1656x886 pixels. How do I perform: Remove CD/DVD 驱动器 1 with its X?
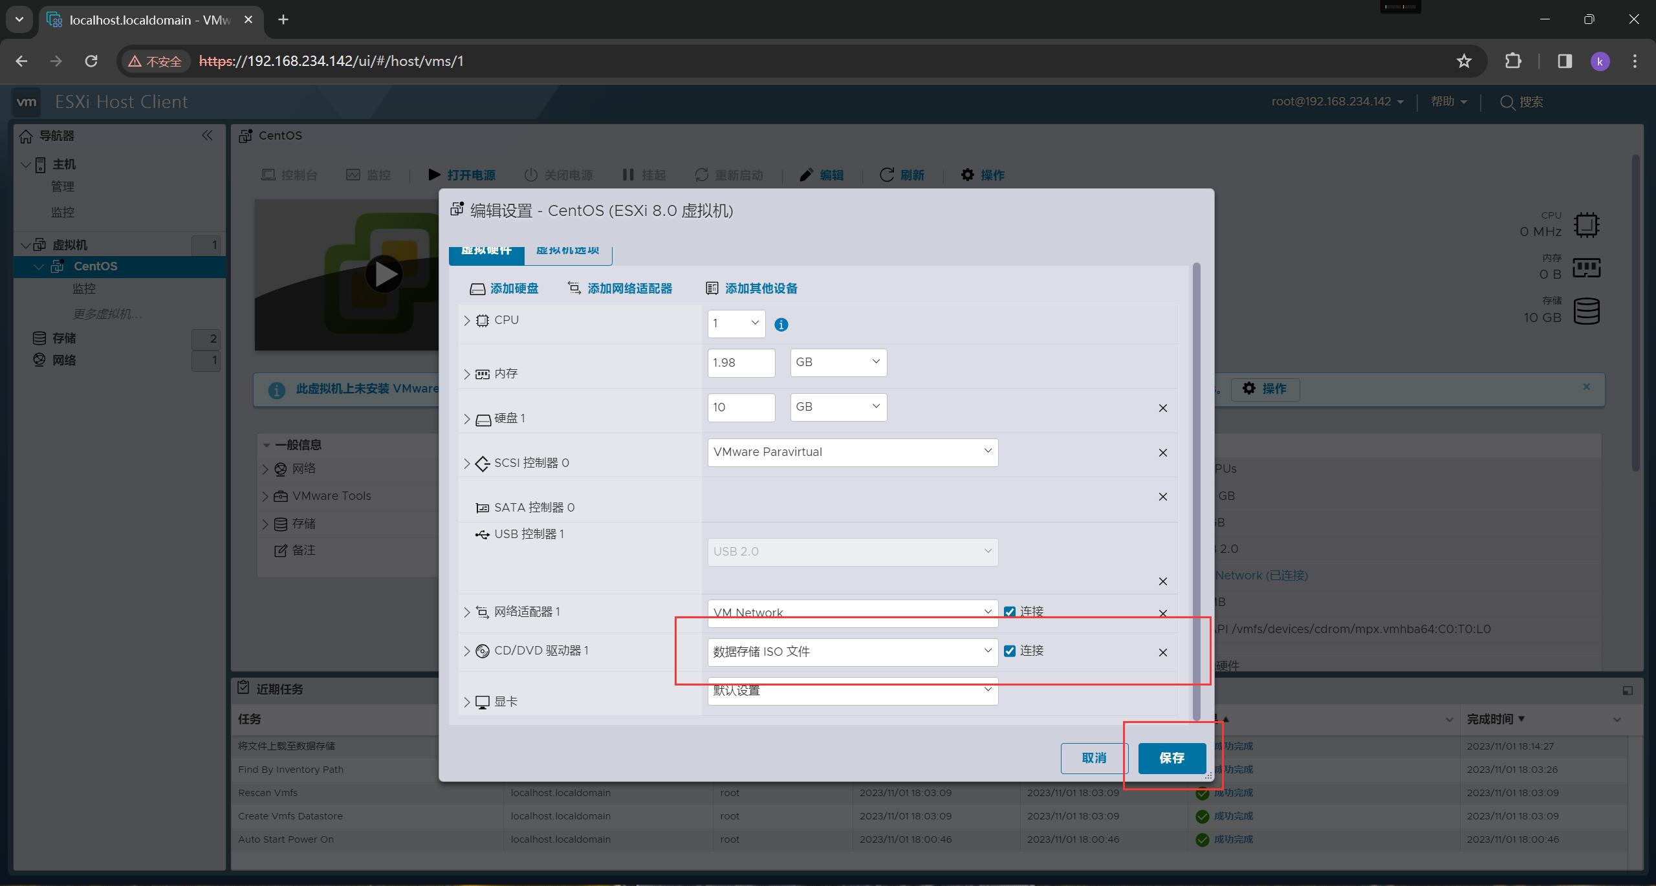pyautogui.click(x=1163, y=653)
